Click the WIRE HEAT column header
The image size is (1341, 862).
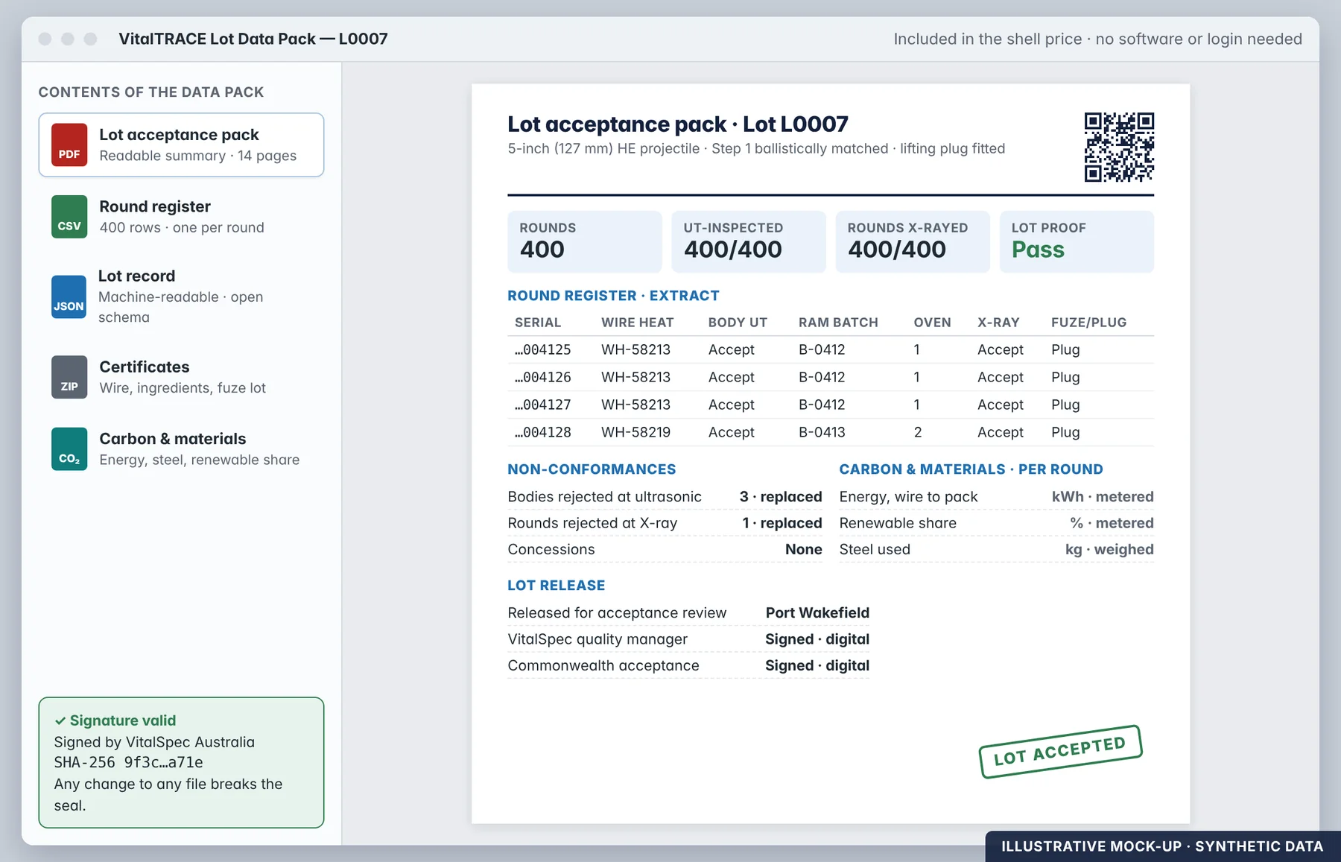(x=638, y=323)
